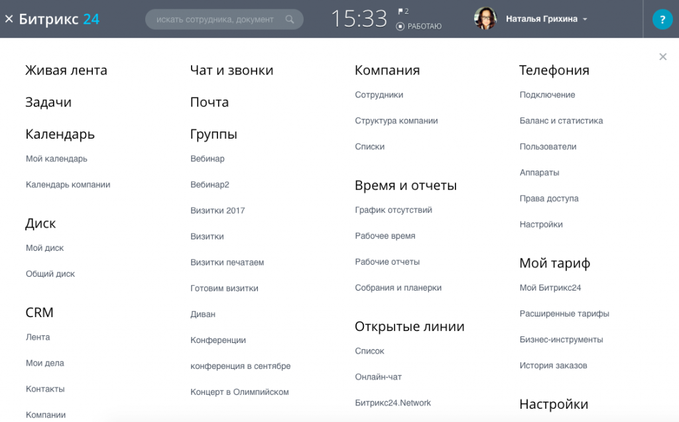The image size is (679, 422).
Task: Open the Визитки 2017 group
Action: (x=217, y=210)
